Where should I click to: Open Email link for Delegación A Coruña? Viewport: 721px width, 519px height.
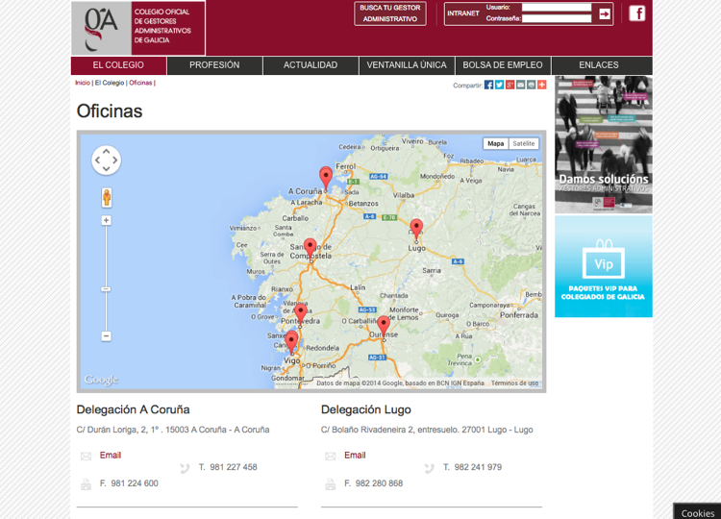click(x=111, y=456)
